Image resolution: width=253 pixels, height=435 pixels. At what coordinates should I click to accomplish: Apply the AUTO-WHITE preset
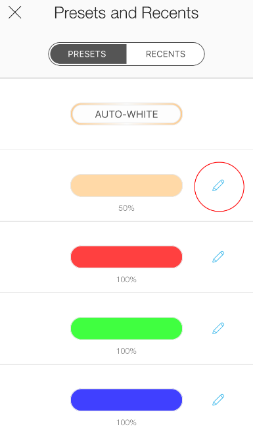pyautogui.click(x=126, y=114)
